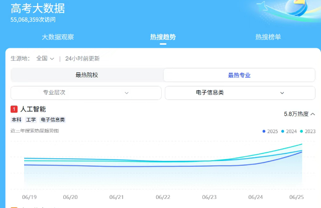Switch to the 大数据观察 tab

pyautogui.click(x=58, y=37)
